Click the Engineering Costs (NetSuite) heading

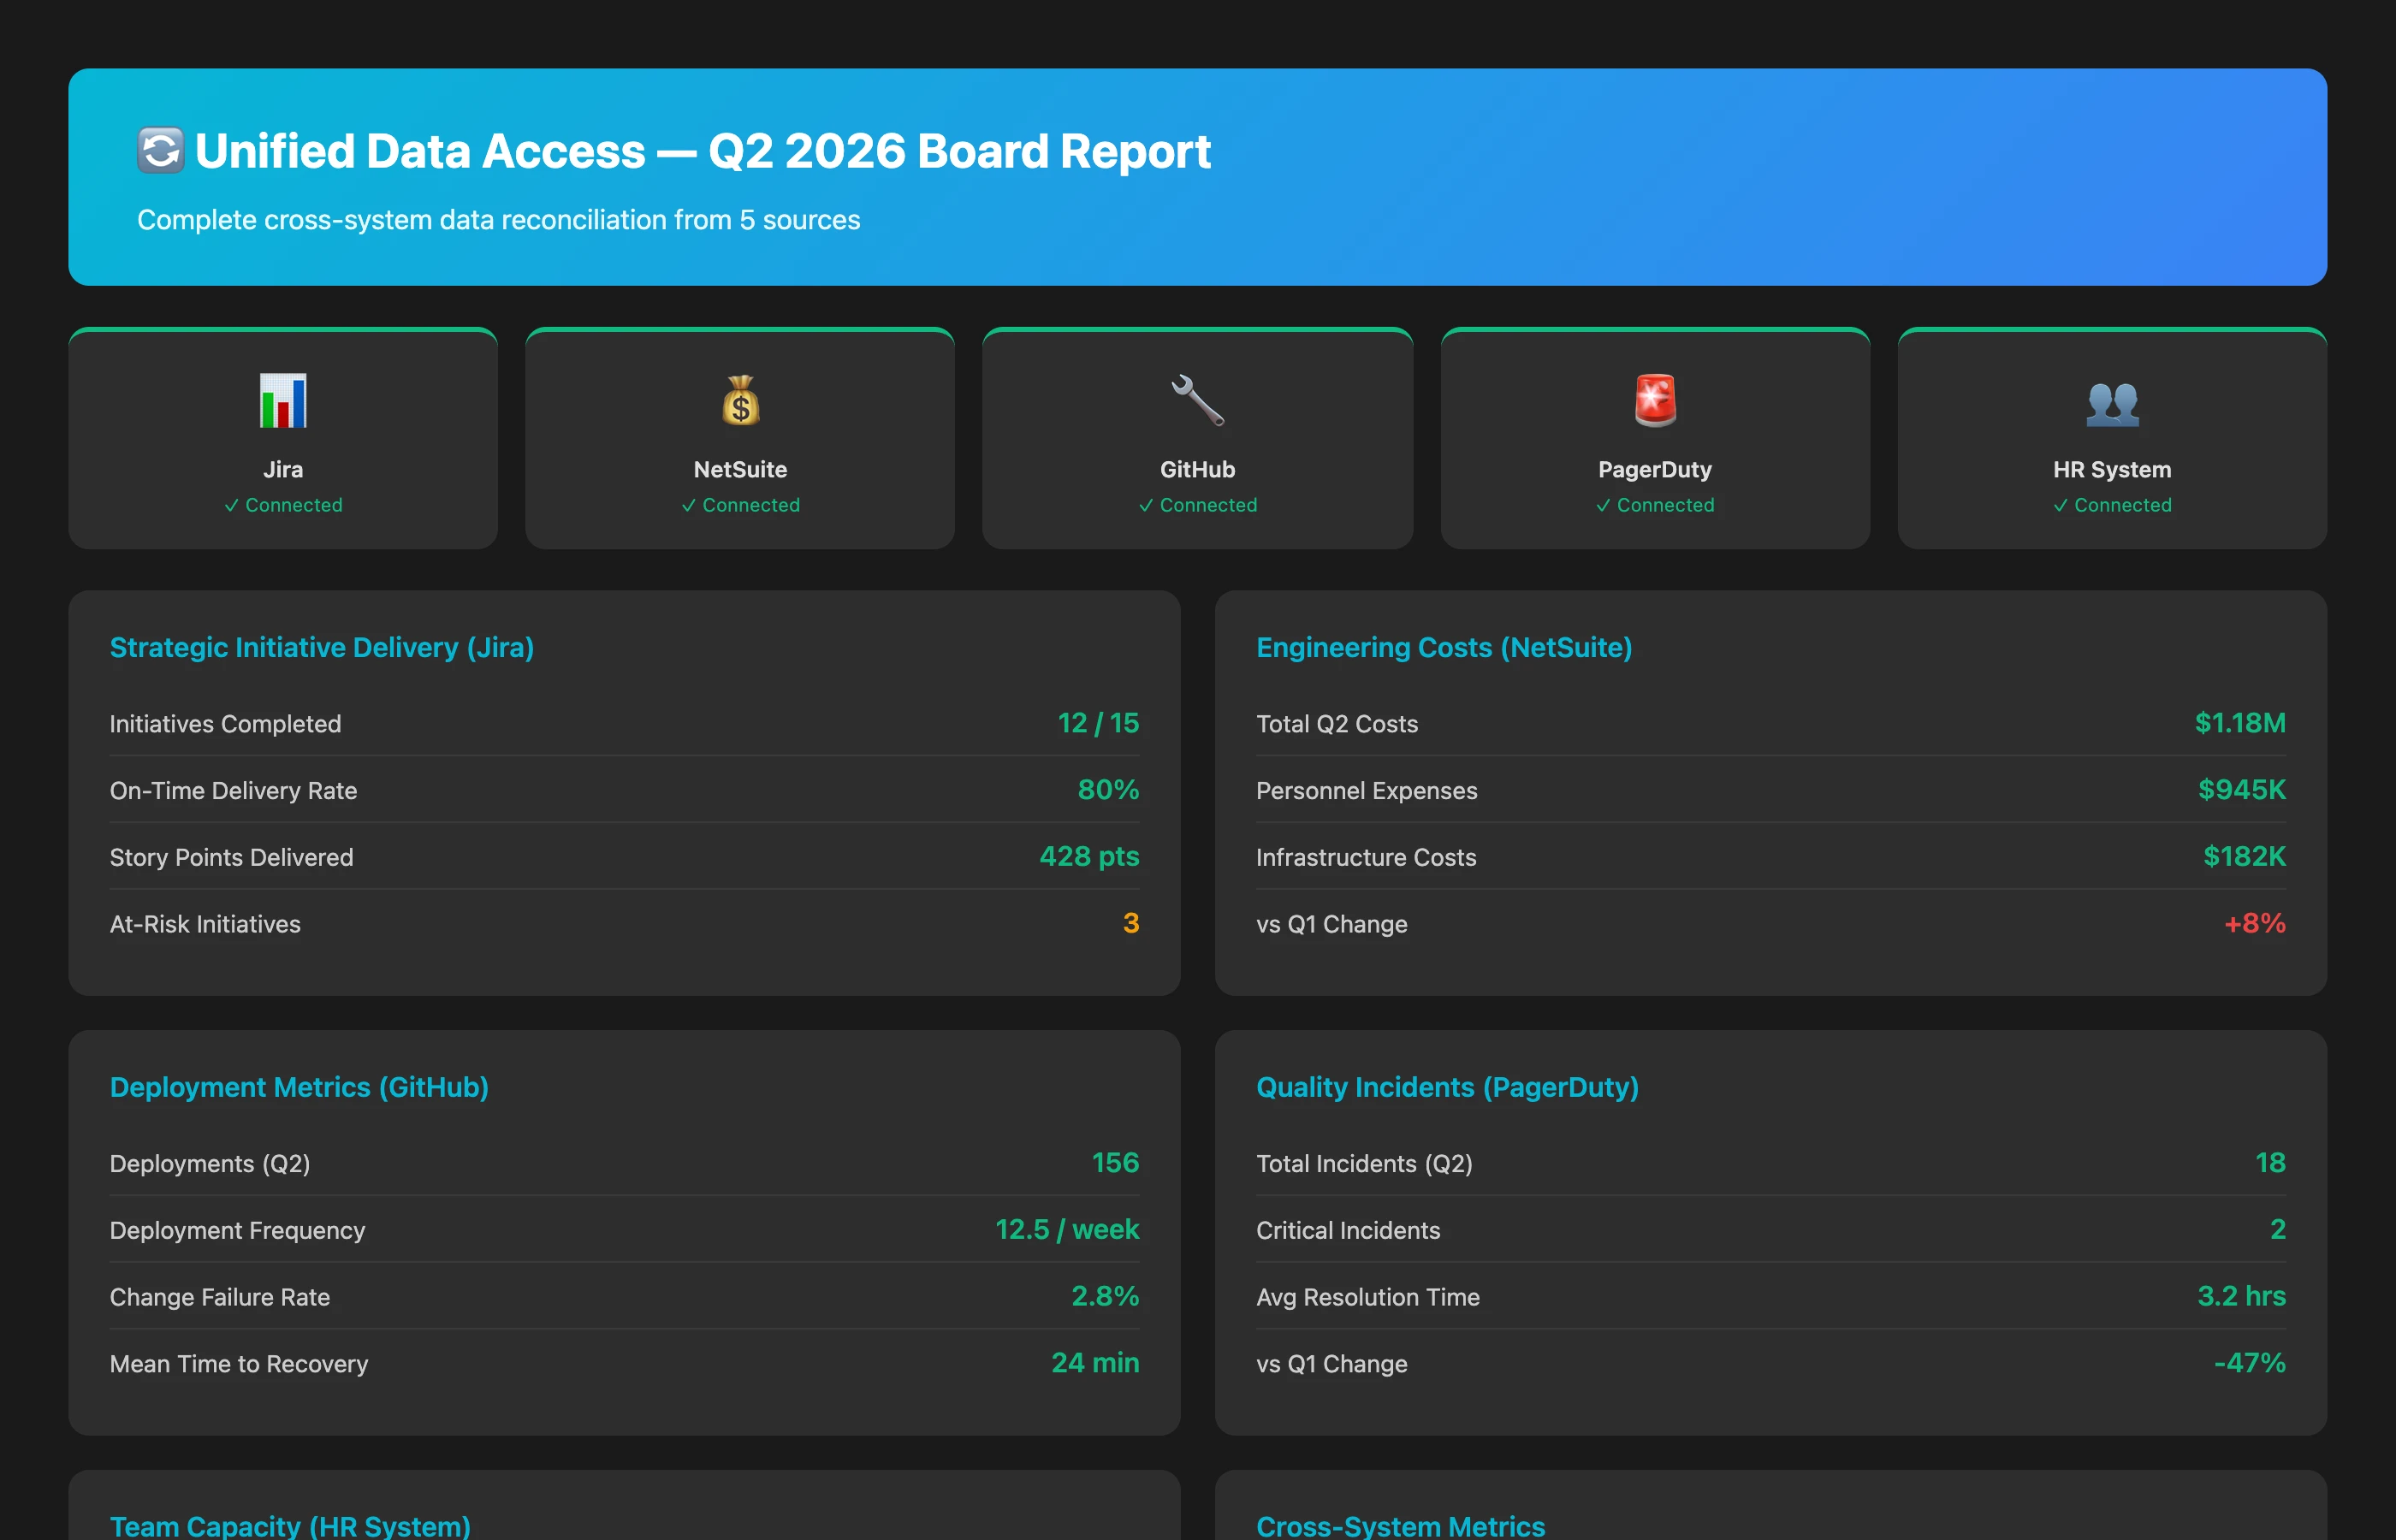pyautogui.click(x=1444, y=647)
